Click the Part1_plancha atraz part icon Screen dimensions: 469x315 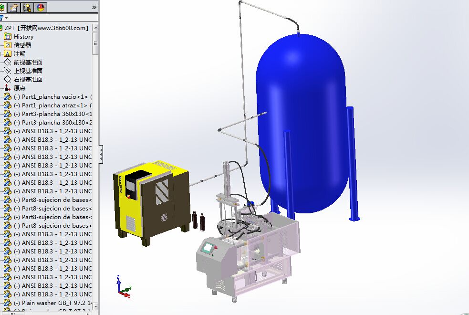[x=8, y=105]
